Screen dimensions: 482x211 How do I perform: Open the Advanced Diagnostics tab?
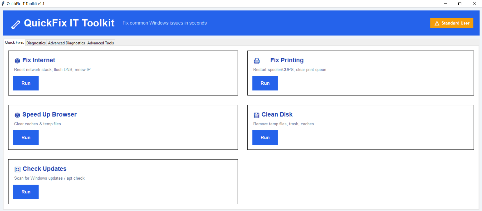click(x=66, y=43)
